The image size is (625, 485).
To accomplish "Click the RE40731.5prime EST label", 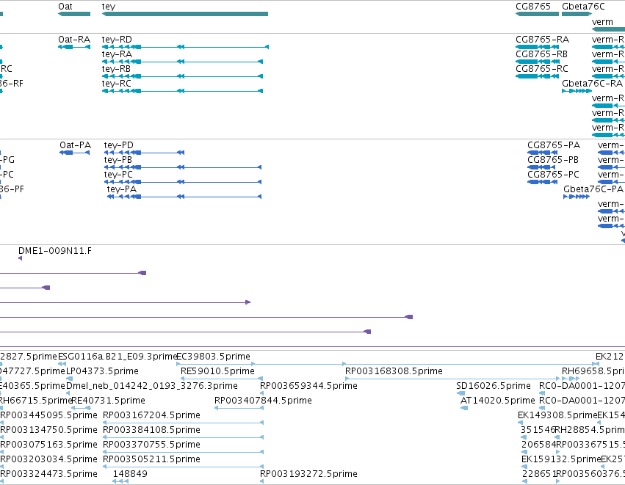I will [109, 401].
